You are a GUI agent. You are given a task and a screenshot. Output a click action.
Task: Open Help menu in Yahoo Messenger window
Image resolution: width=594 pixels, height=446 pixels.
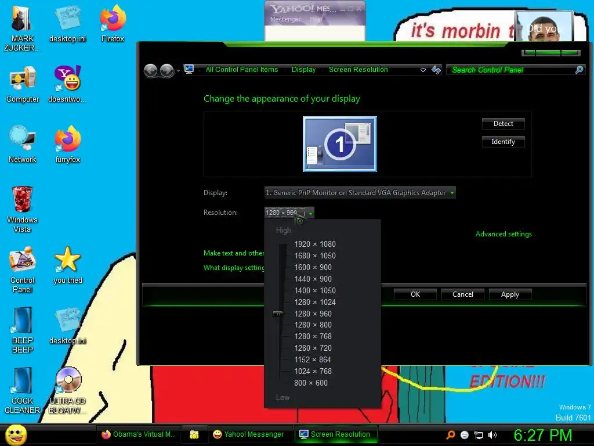click(x=316, y=19)
